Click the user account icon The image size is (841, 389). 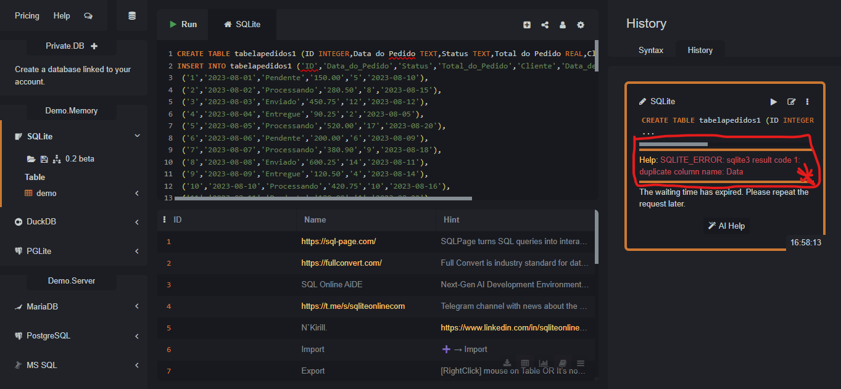[x=563, y=25]
